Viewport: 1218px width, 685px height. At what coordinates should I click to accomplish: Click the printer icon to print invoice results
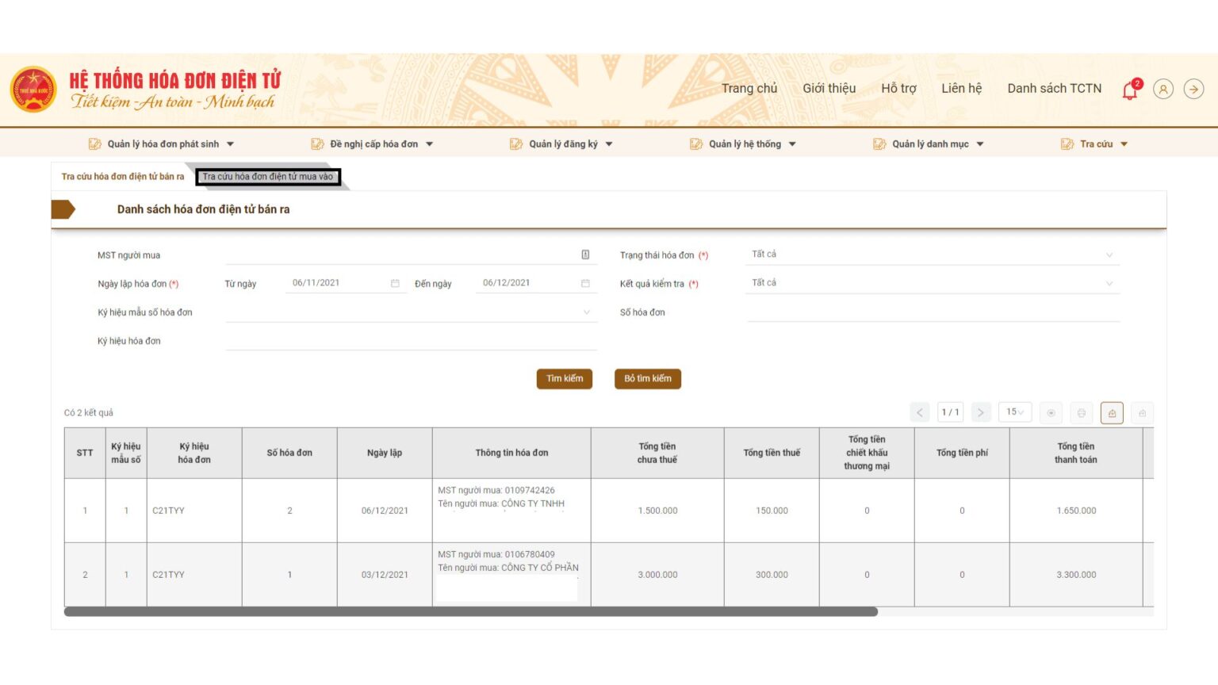coord(1080,412)
